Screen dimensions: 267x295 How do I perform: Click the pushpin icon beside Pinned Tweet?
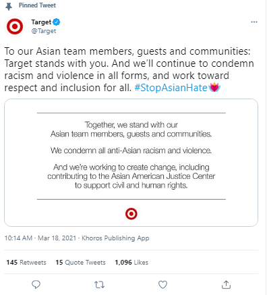tap(9, 6)
